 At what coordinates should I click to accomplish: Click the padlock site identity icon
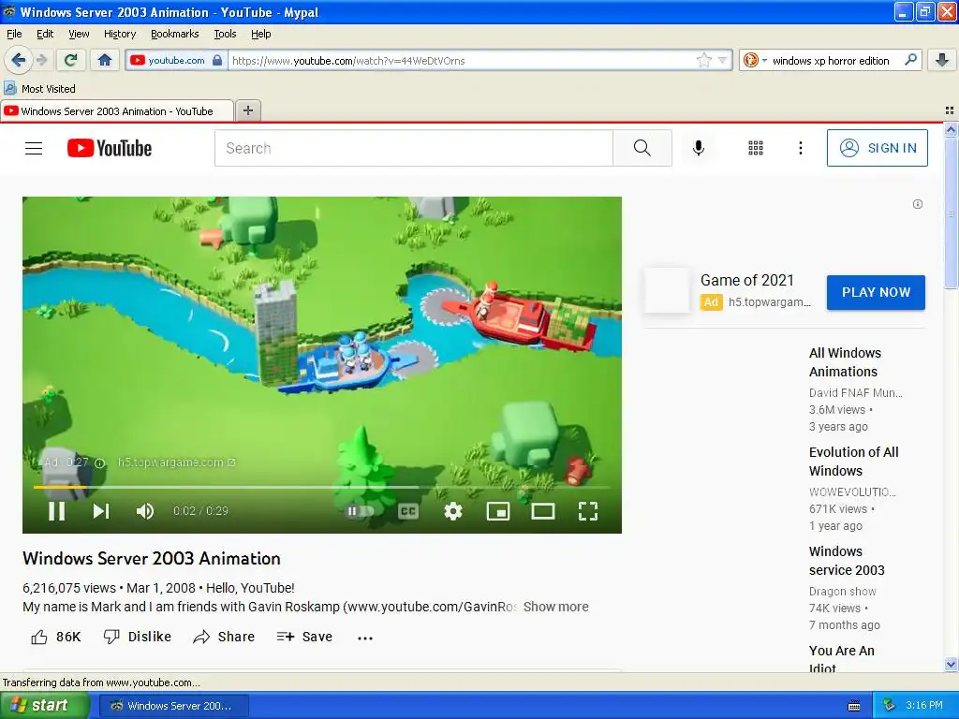(217, 60)
